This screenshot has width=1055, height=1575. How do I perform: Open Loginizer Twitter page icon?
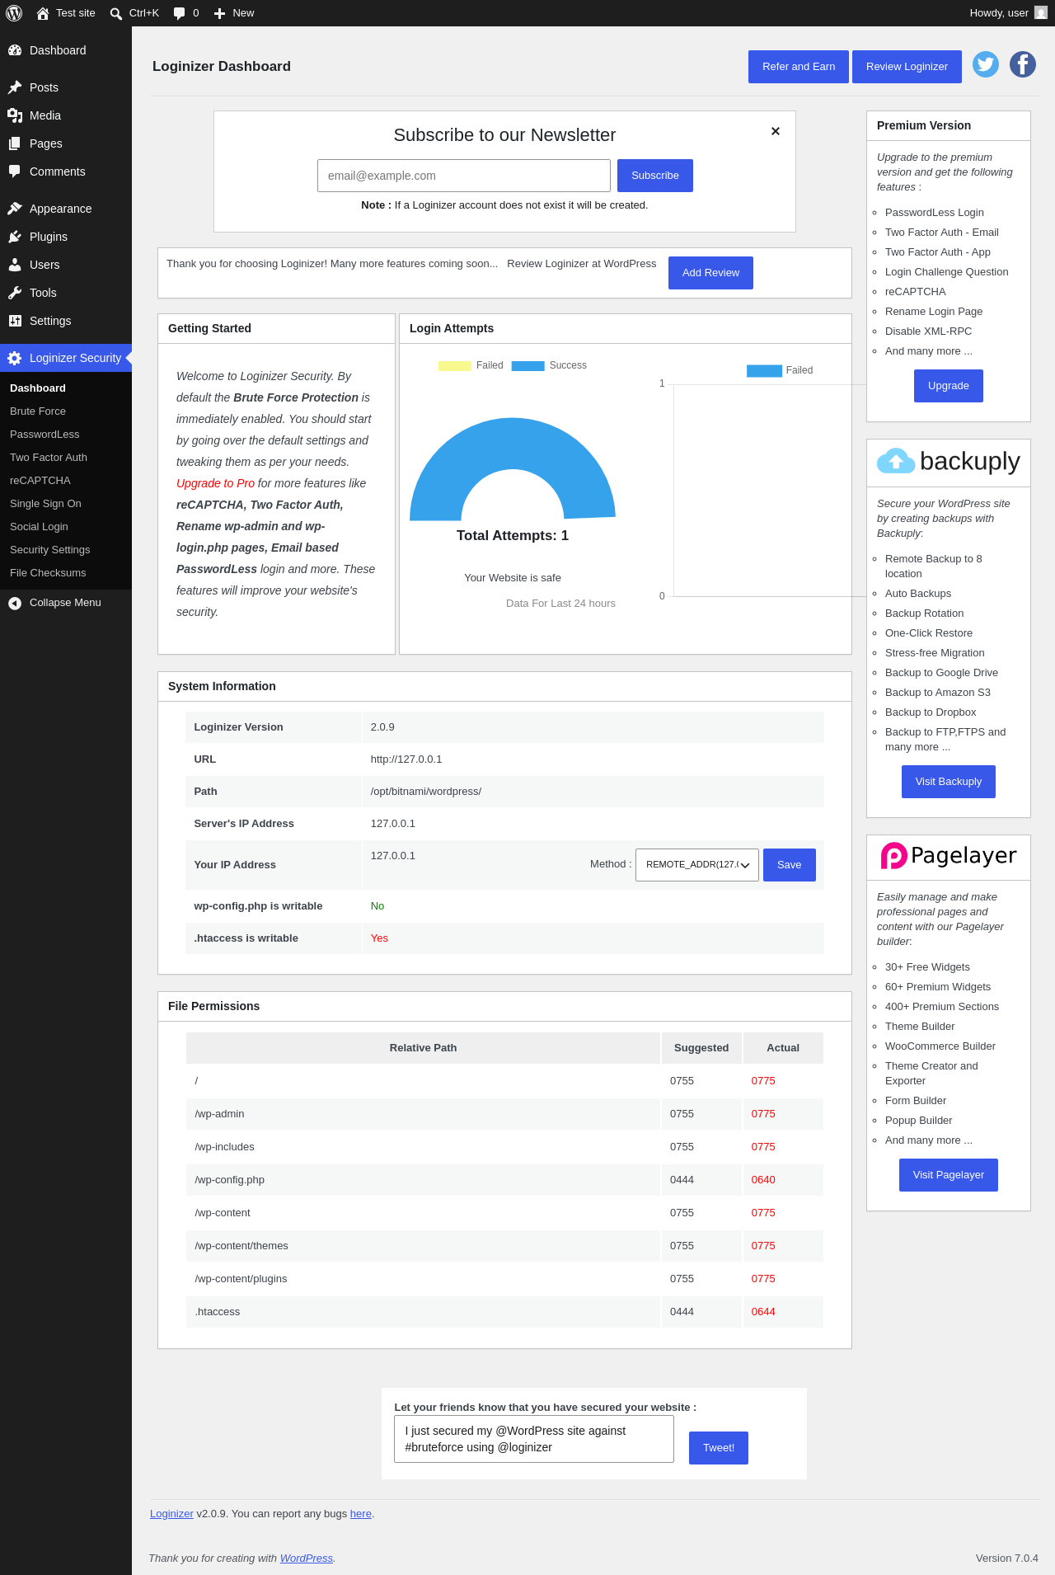986,64
